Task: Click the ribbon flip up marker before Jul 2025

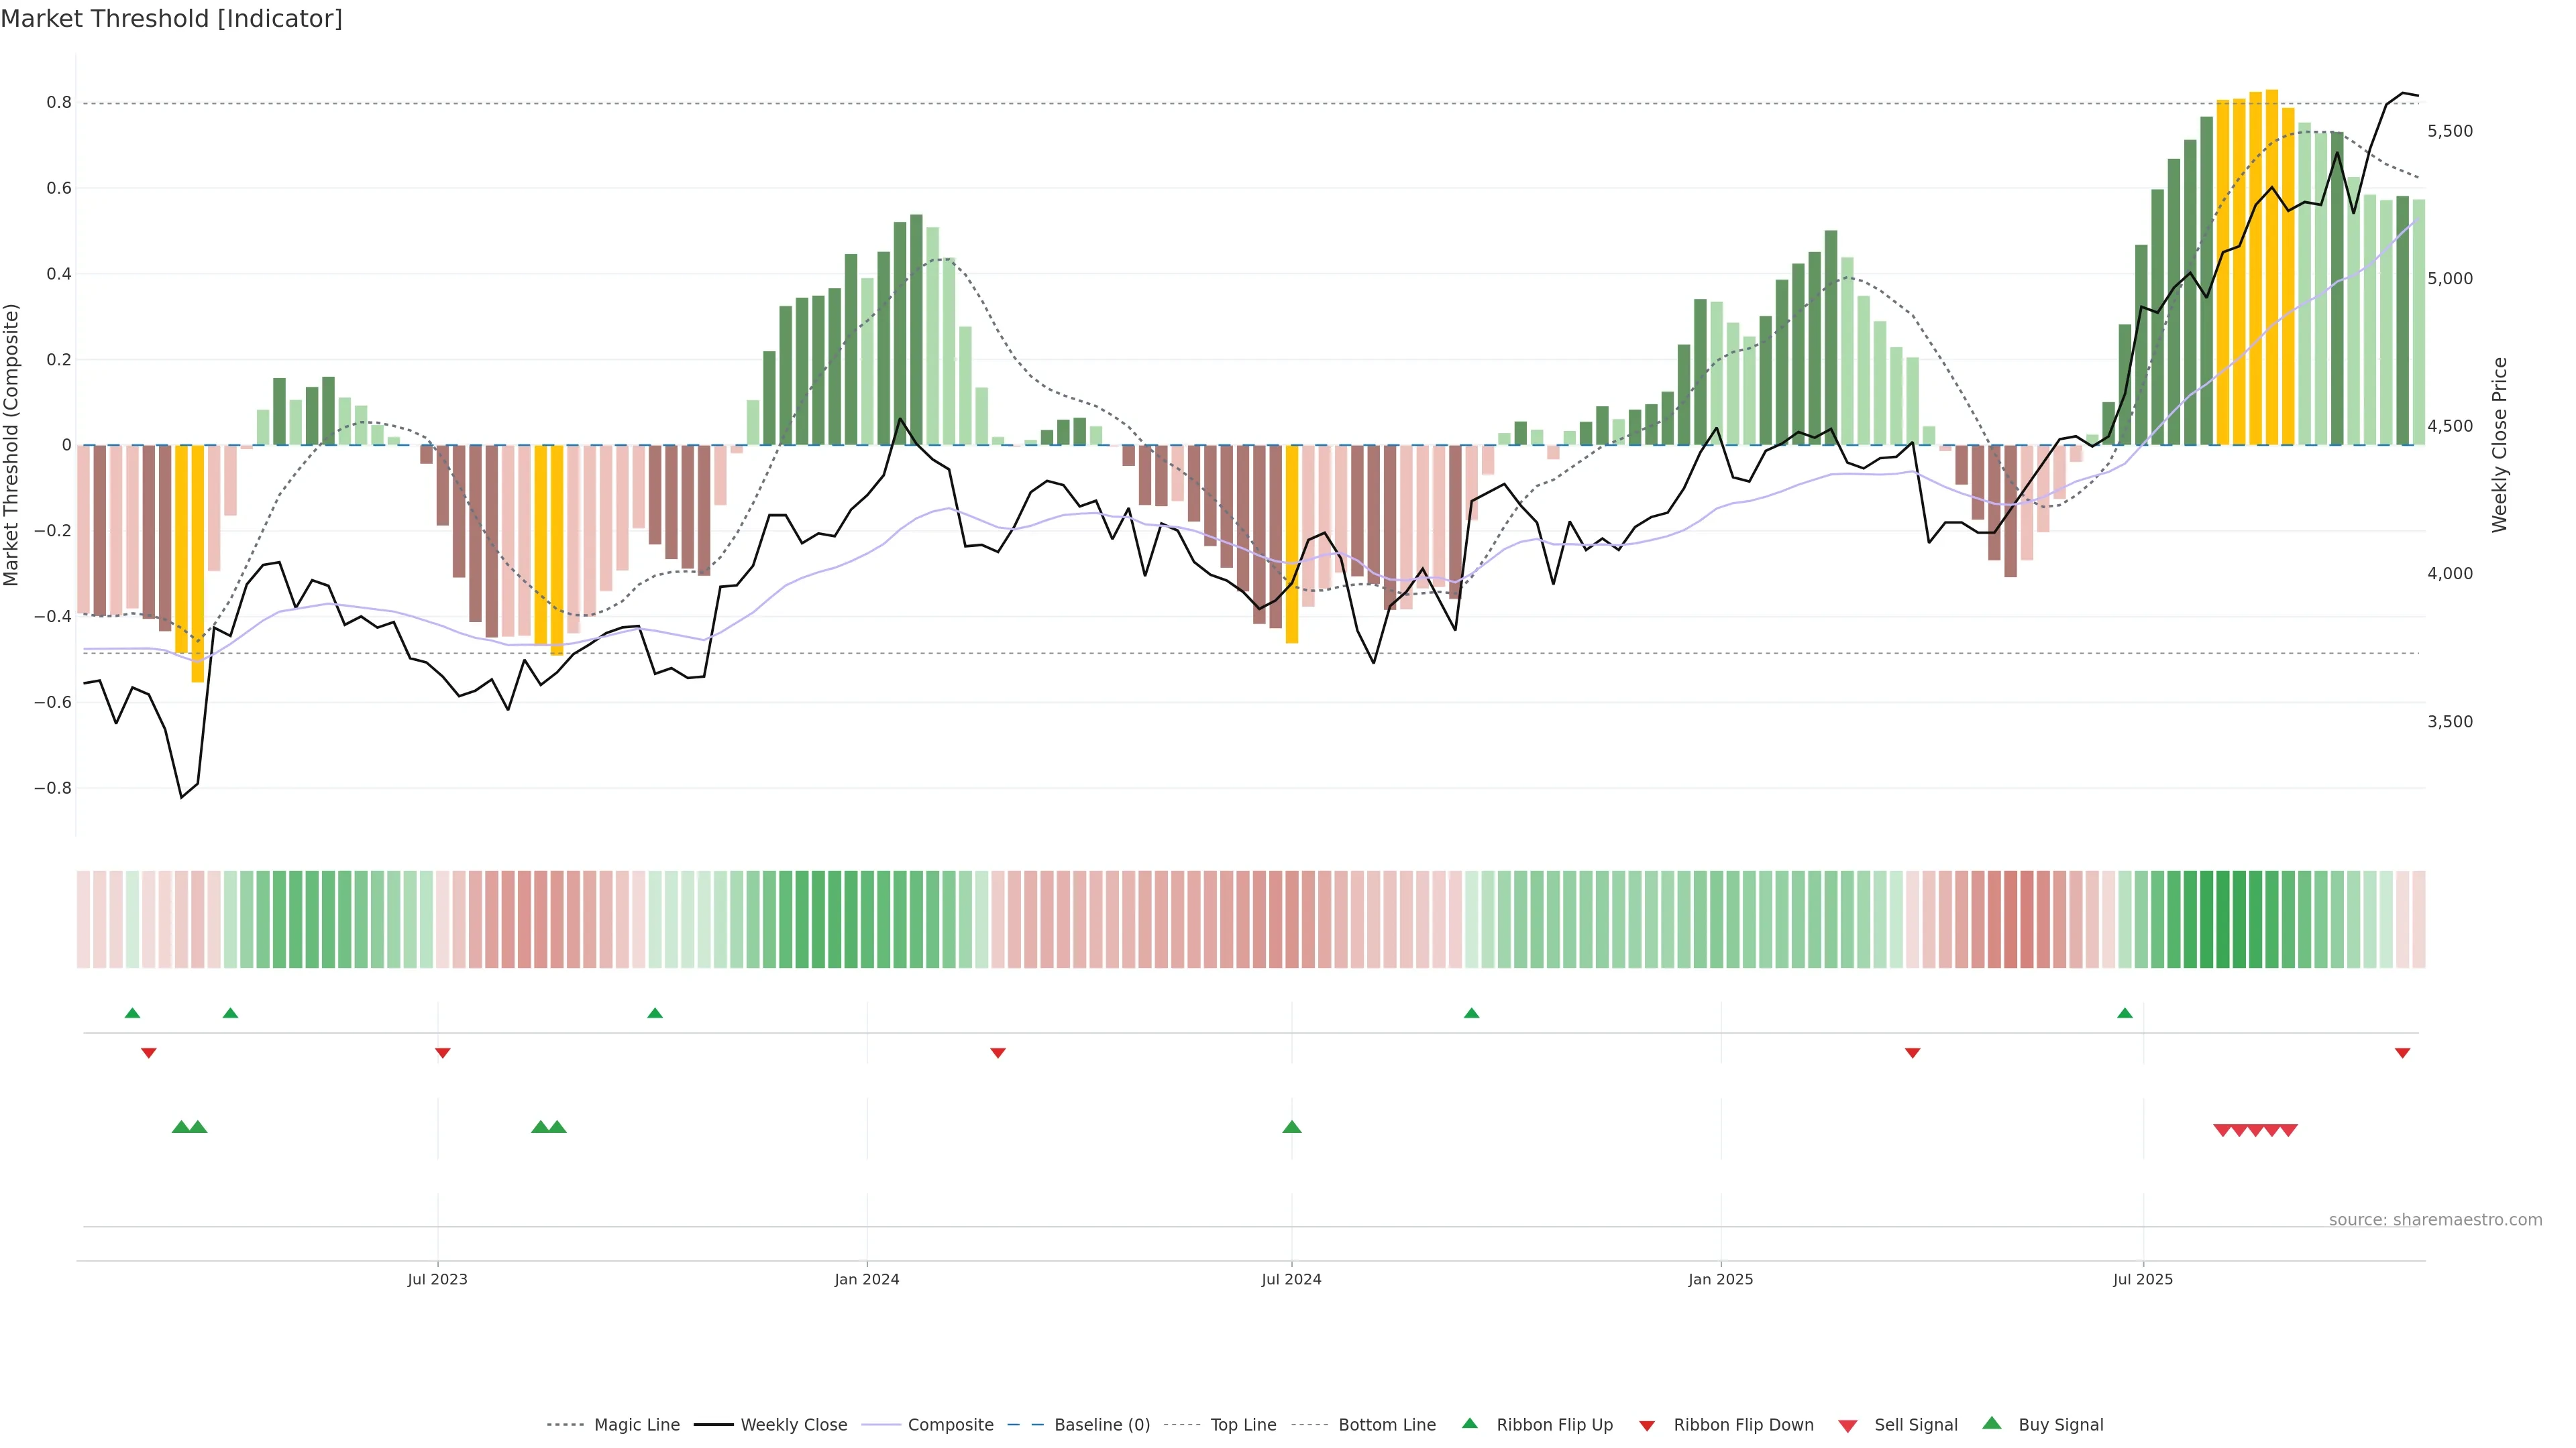Action: (x=2125, y=1014)
